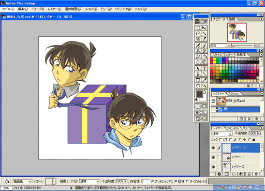Open the ファイル menu
Image resolution: width=265 pixels, height=191 pixels.
[8, 9]
